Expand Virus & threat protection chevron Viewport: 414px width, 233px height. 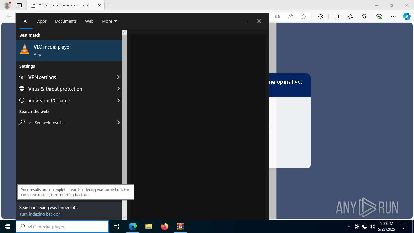pyautogui.click(x=118, y=89)
